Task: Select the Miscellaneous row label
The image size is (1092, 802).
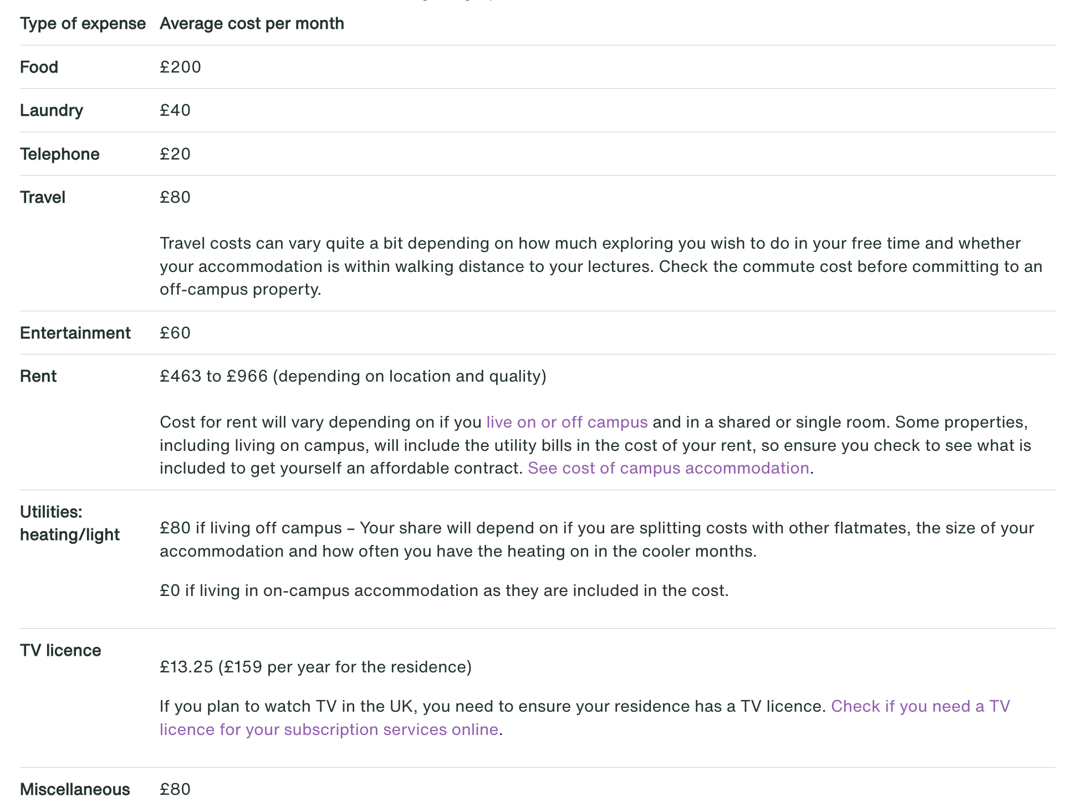Action: (x=75, y=789)
